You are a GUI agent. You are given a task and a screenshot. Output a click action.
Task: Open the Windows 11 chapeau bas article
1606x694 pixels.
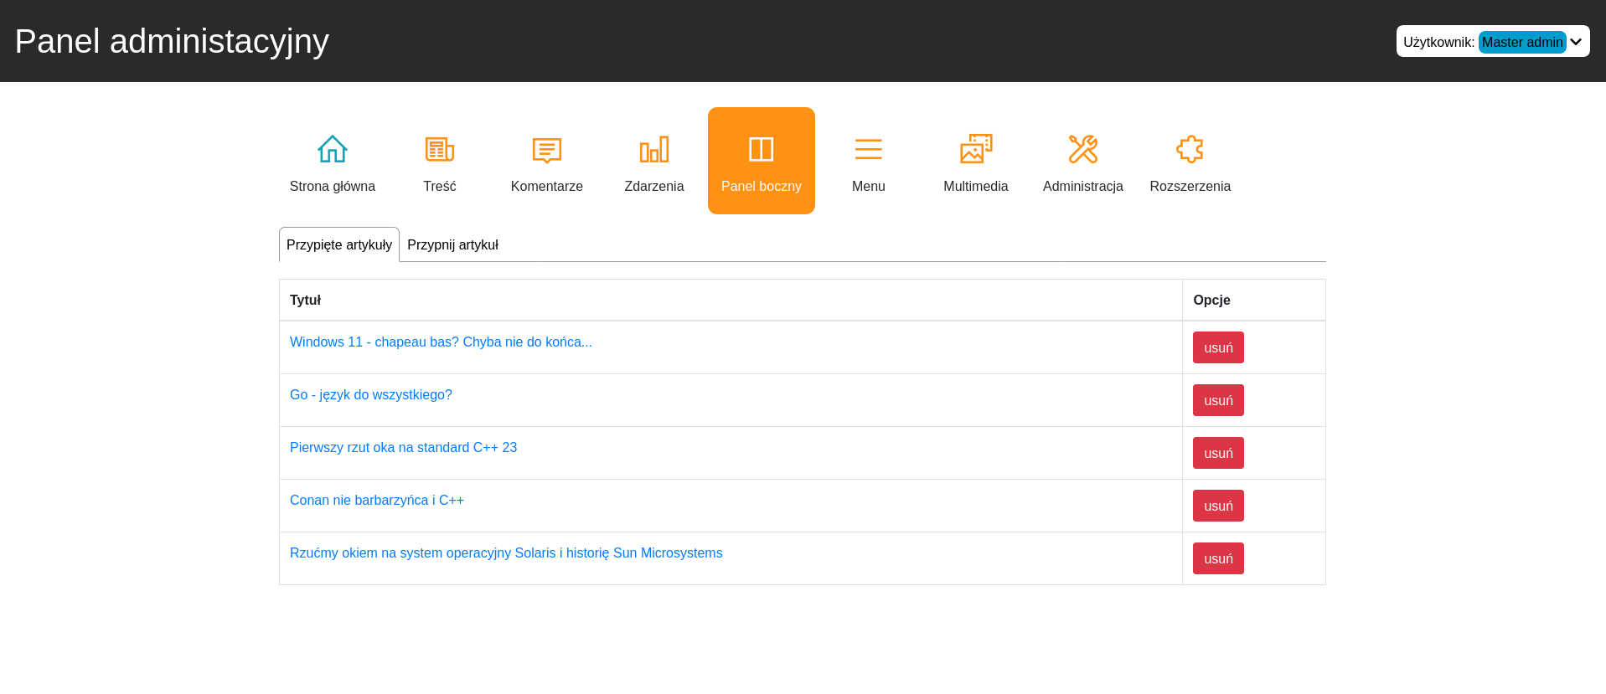click(x=441, y=342)
